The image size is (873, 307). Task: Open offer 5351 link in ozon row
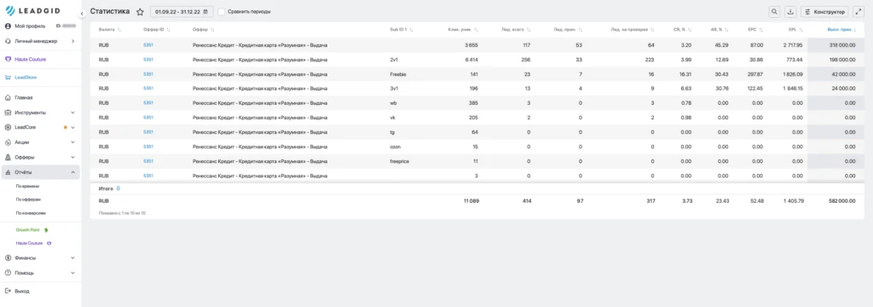point(148,147)
